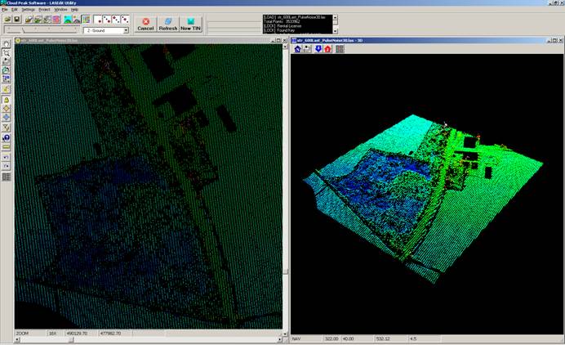This screenshot has height=345, width=565.
Task: Click the red house icon in 3D window
Action: [327, 49]
